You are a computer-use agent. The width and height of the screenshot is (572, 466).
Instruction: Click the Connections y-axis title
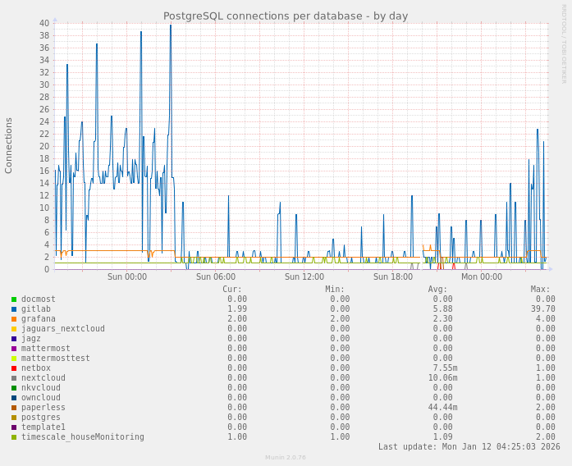point(8,145)
